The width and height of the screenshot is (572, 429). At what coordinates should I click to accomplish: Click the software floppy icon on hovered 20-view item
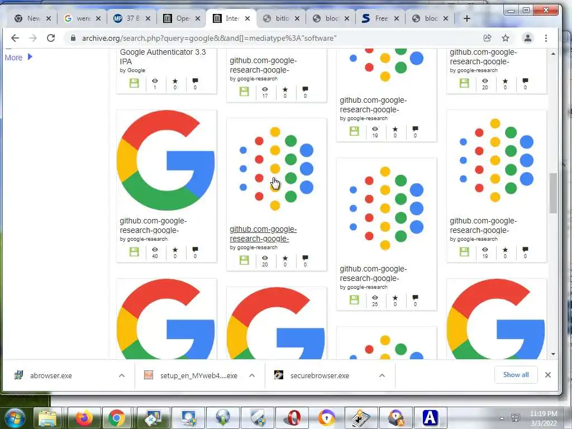point(245,260)
